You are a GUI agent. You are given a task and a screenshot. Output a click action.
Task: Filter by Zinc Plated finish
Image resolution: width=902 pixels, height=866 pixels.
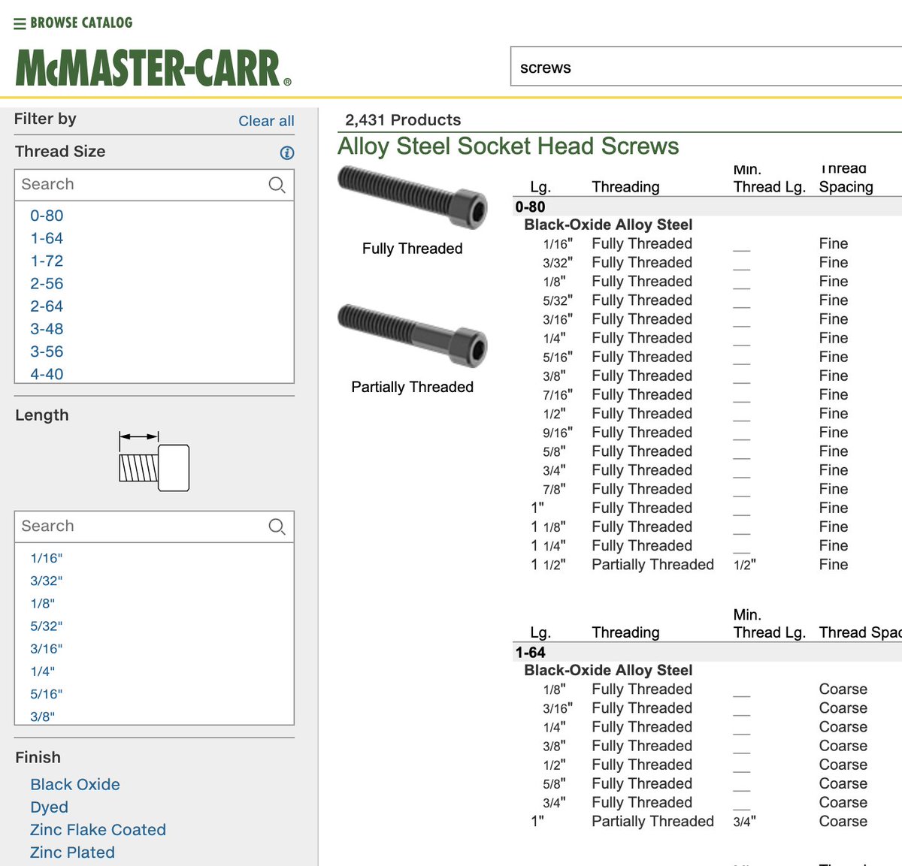click(72, 852)
